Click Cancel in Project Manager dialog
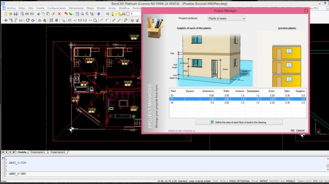The width and height of the screenshot is (329, 184). (x=300, y=131)
